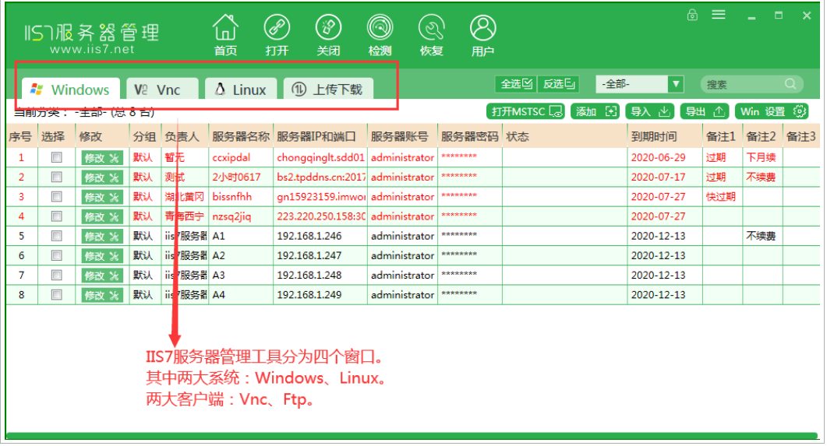Click the search magnifier icon
This screenshot has width=827, height=446.
(790, 84)
